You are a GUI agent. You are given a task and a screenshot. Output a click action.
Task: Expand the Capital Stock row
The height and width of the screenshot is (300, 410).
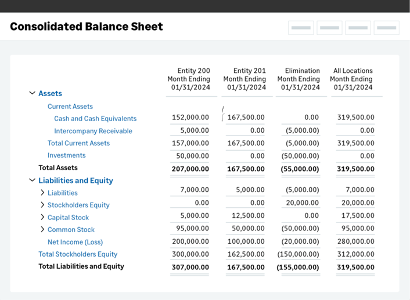(x=42, y=217)
